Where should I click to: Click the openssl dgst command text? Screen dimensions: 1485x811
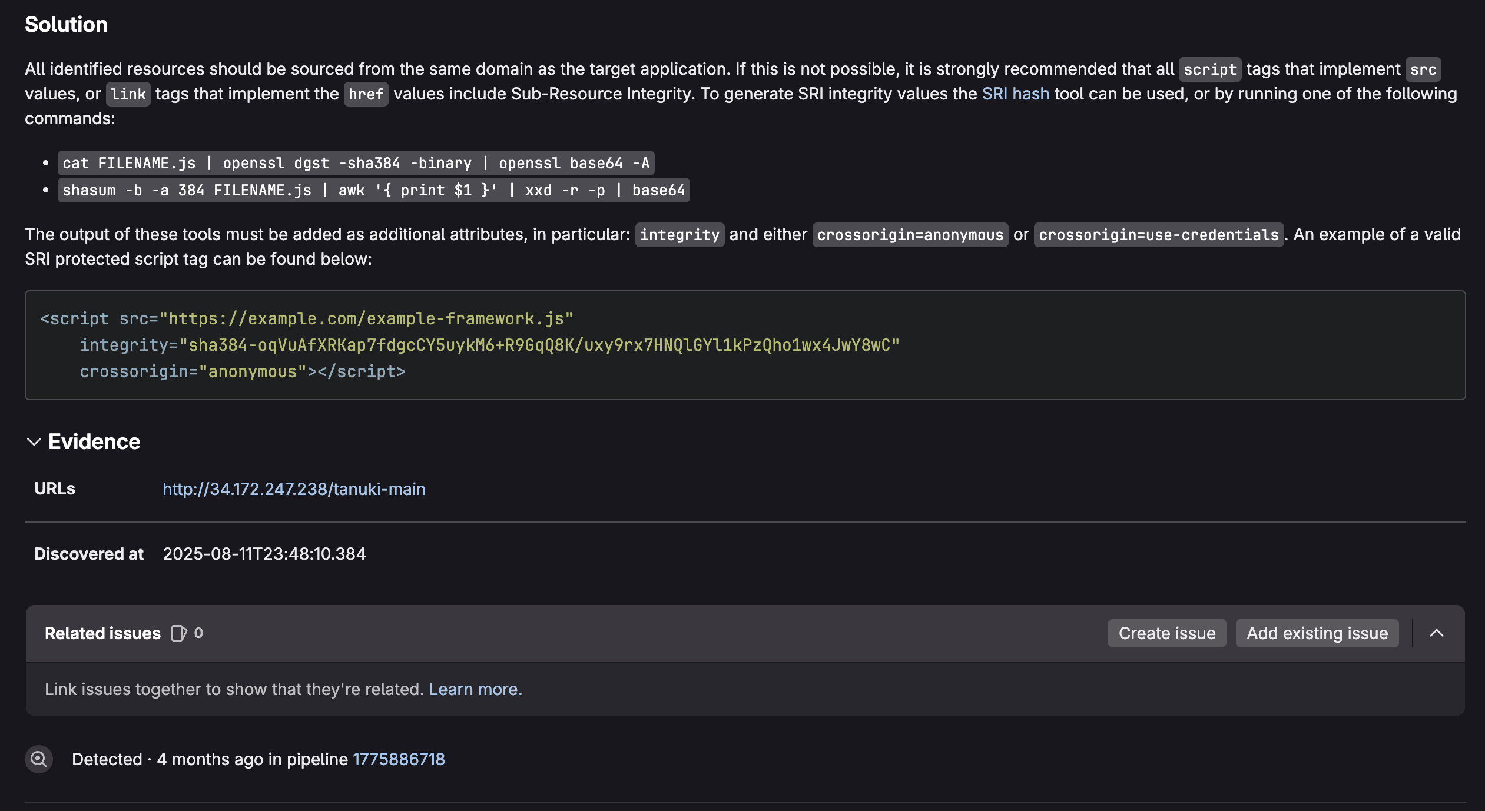tap(356, 163)
